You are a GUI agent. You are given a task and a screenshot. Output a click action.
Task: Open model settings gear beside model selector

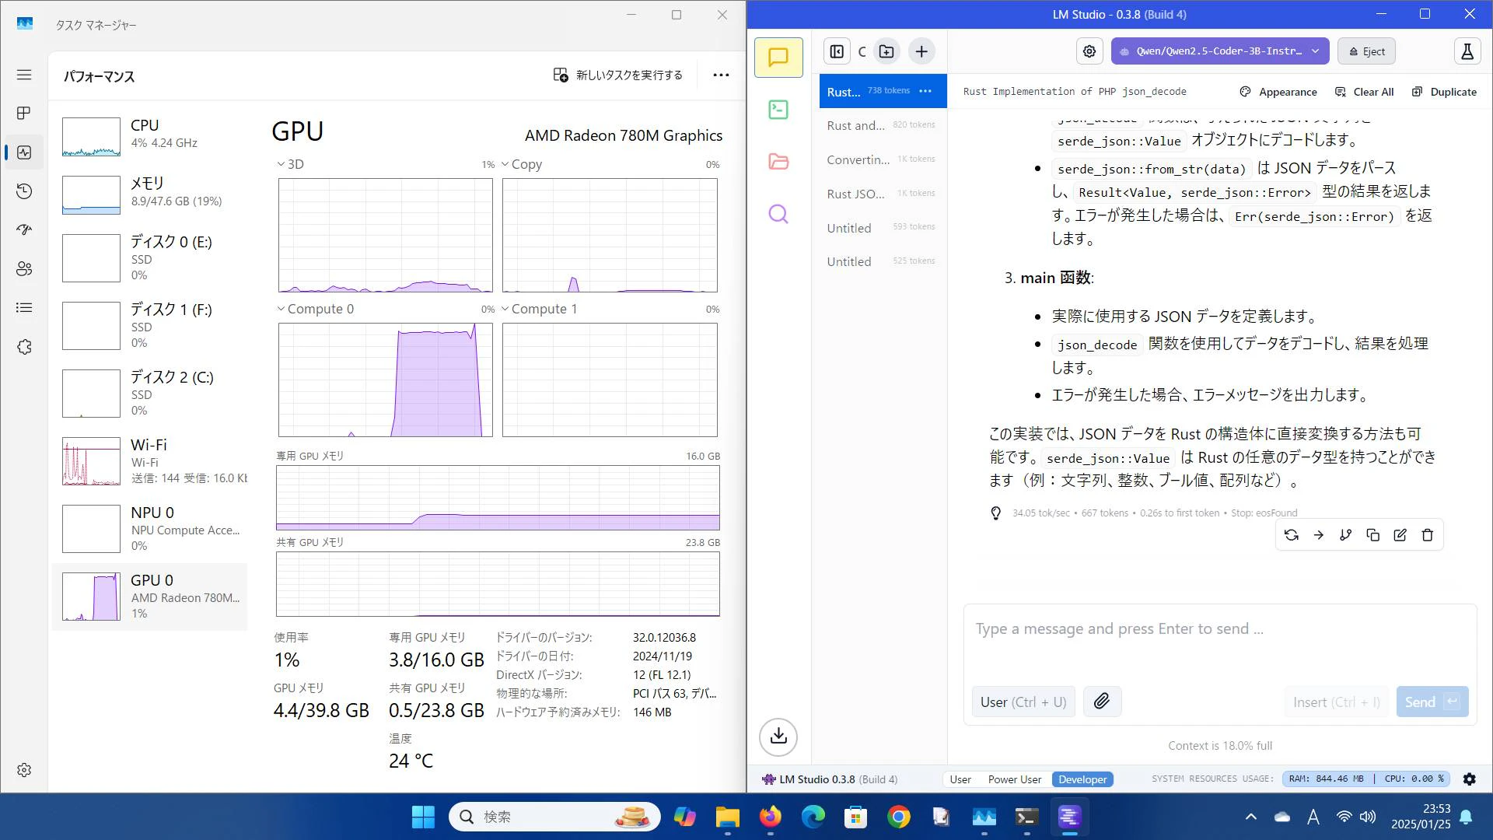point(1089,51)
